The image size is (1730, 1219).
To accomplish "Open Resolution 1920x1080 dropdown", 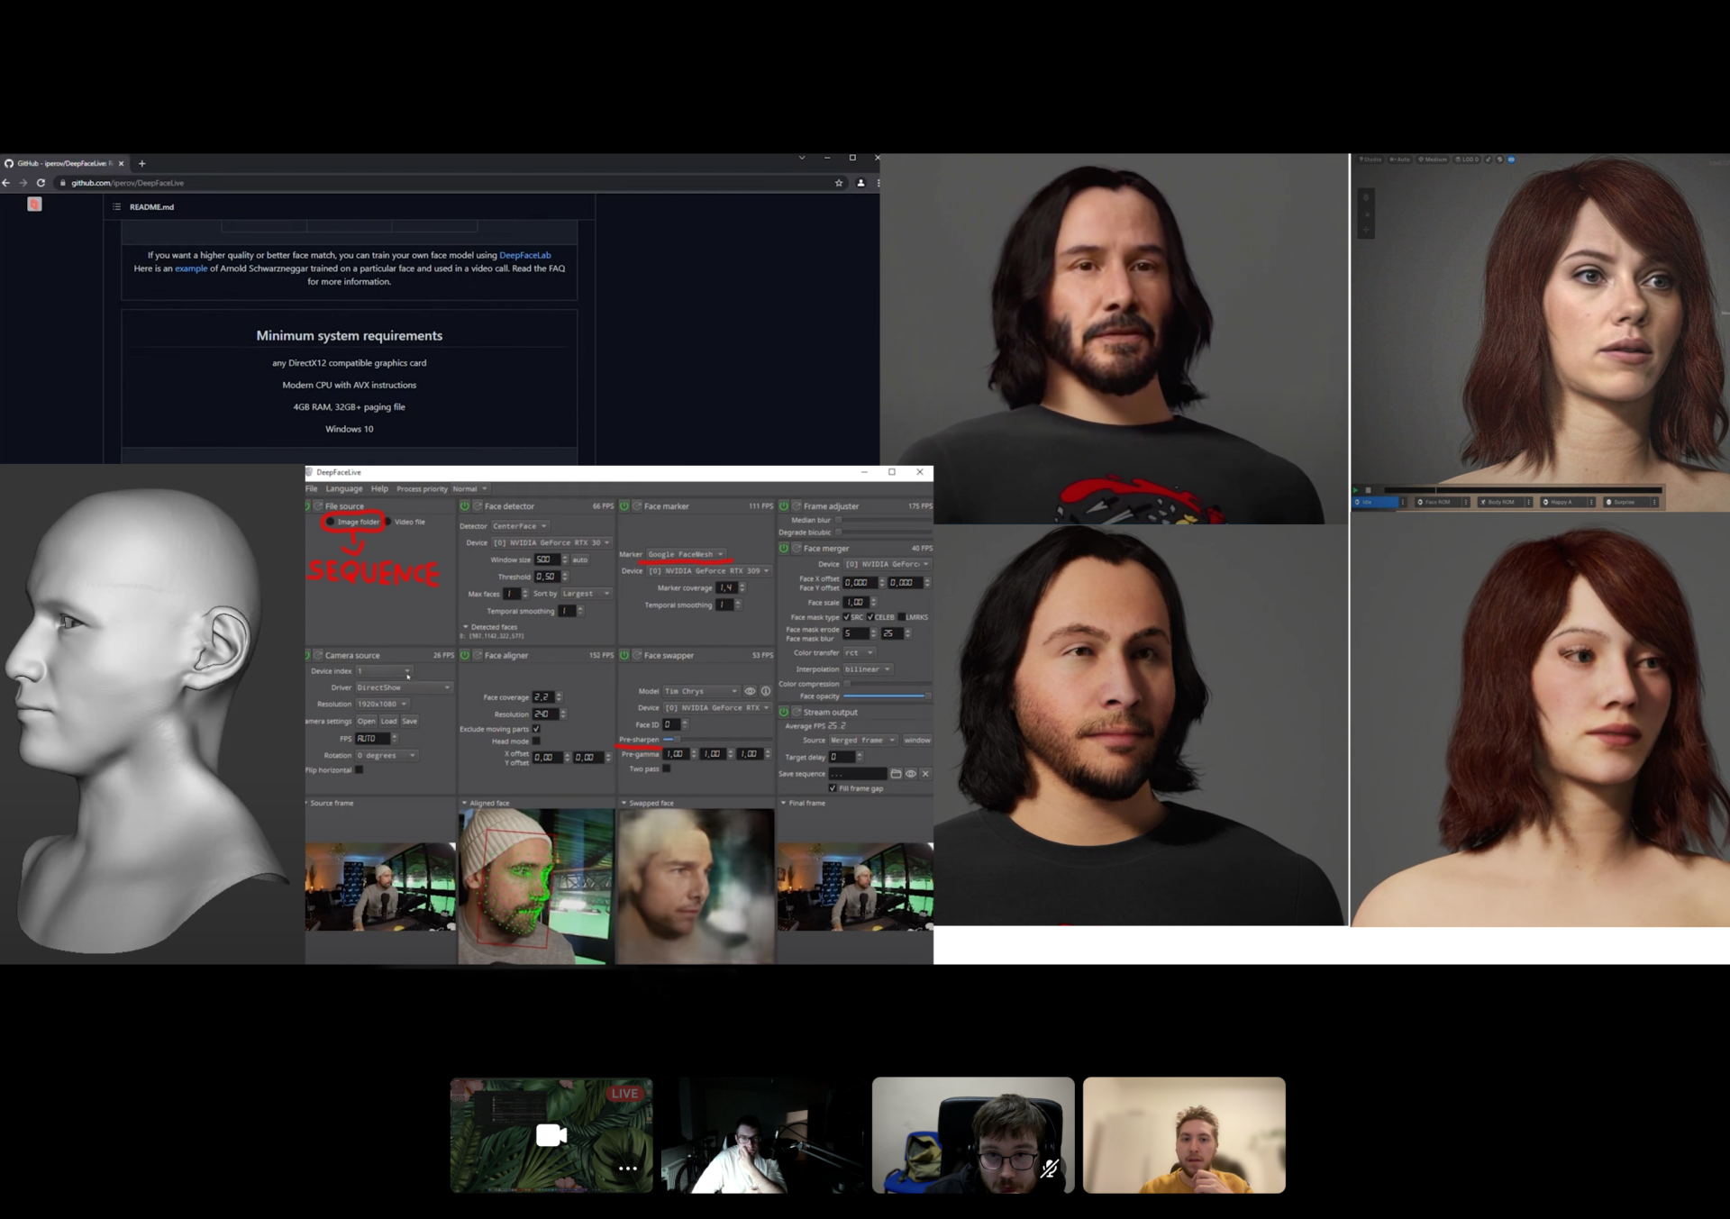I will (x=382, y=705).
